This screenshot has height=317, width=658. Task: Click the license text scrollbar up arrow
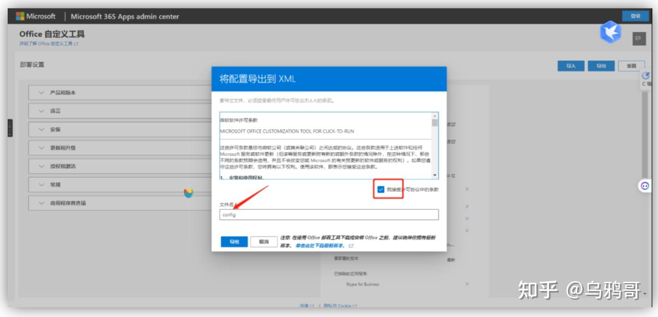(435, 115)
